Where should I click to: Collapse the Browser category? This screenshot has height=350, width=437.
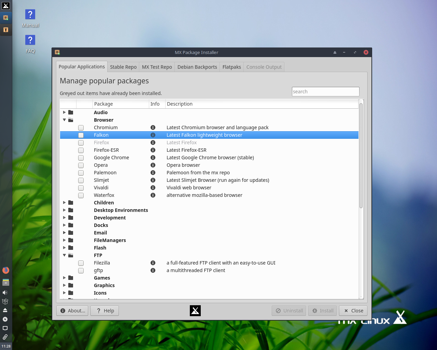pos(64,120)
